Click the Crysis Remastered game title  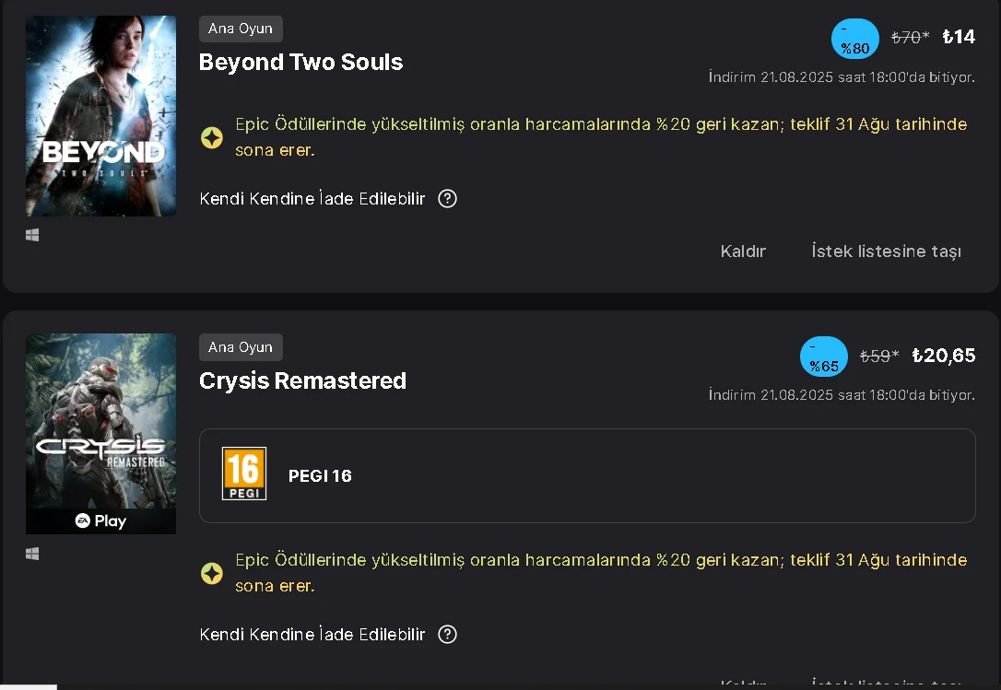coord(302,381)
